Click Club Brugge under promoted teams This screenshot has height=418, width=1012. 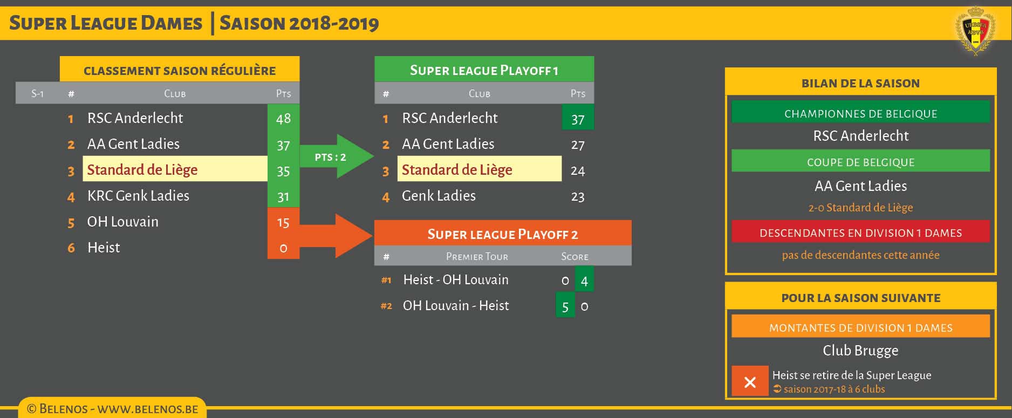point(860,351)
